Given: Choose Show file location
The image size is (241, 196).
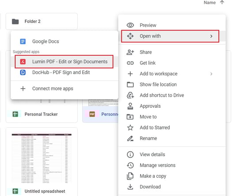Looking at the screenshot, I should pos(172,85).
